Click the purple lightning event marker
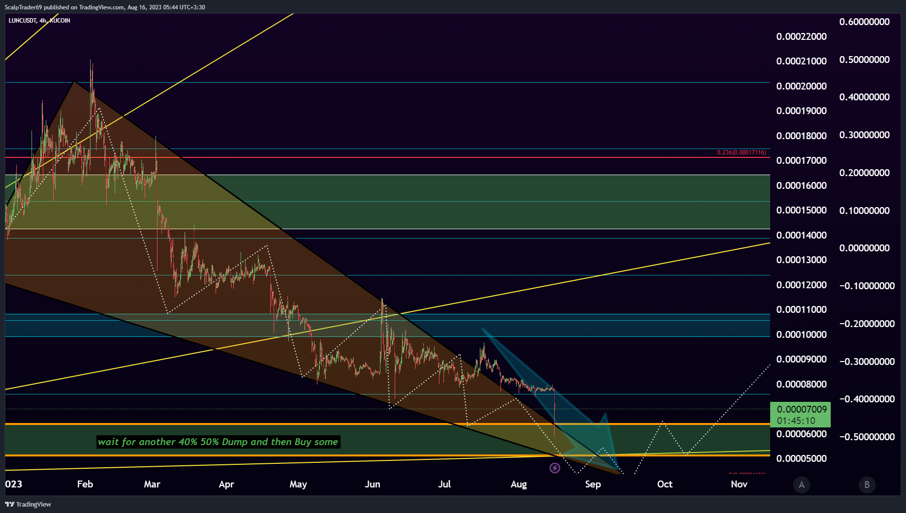 coord(555,468)
